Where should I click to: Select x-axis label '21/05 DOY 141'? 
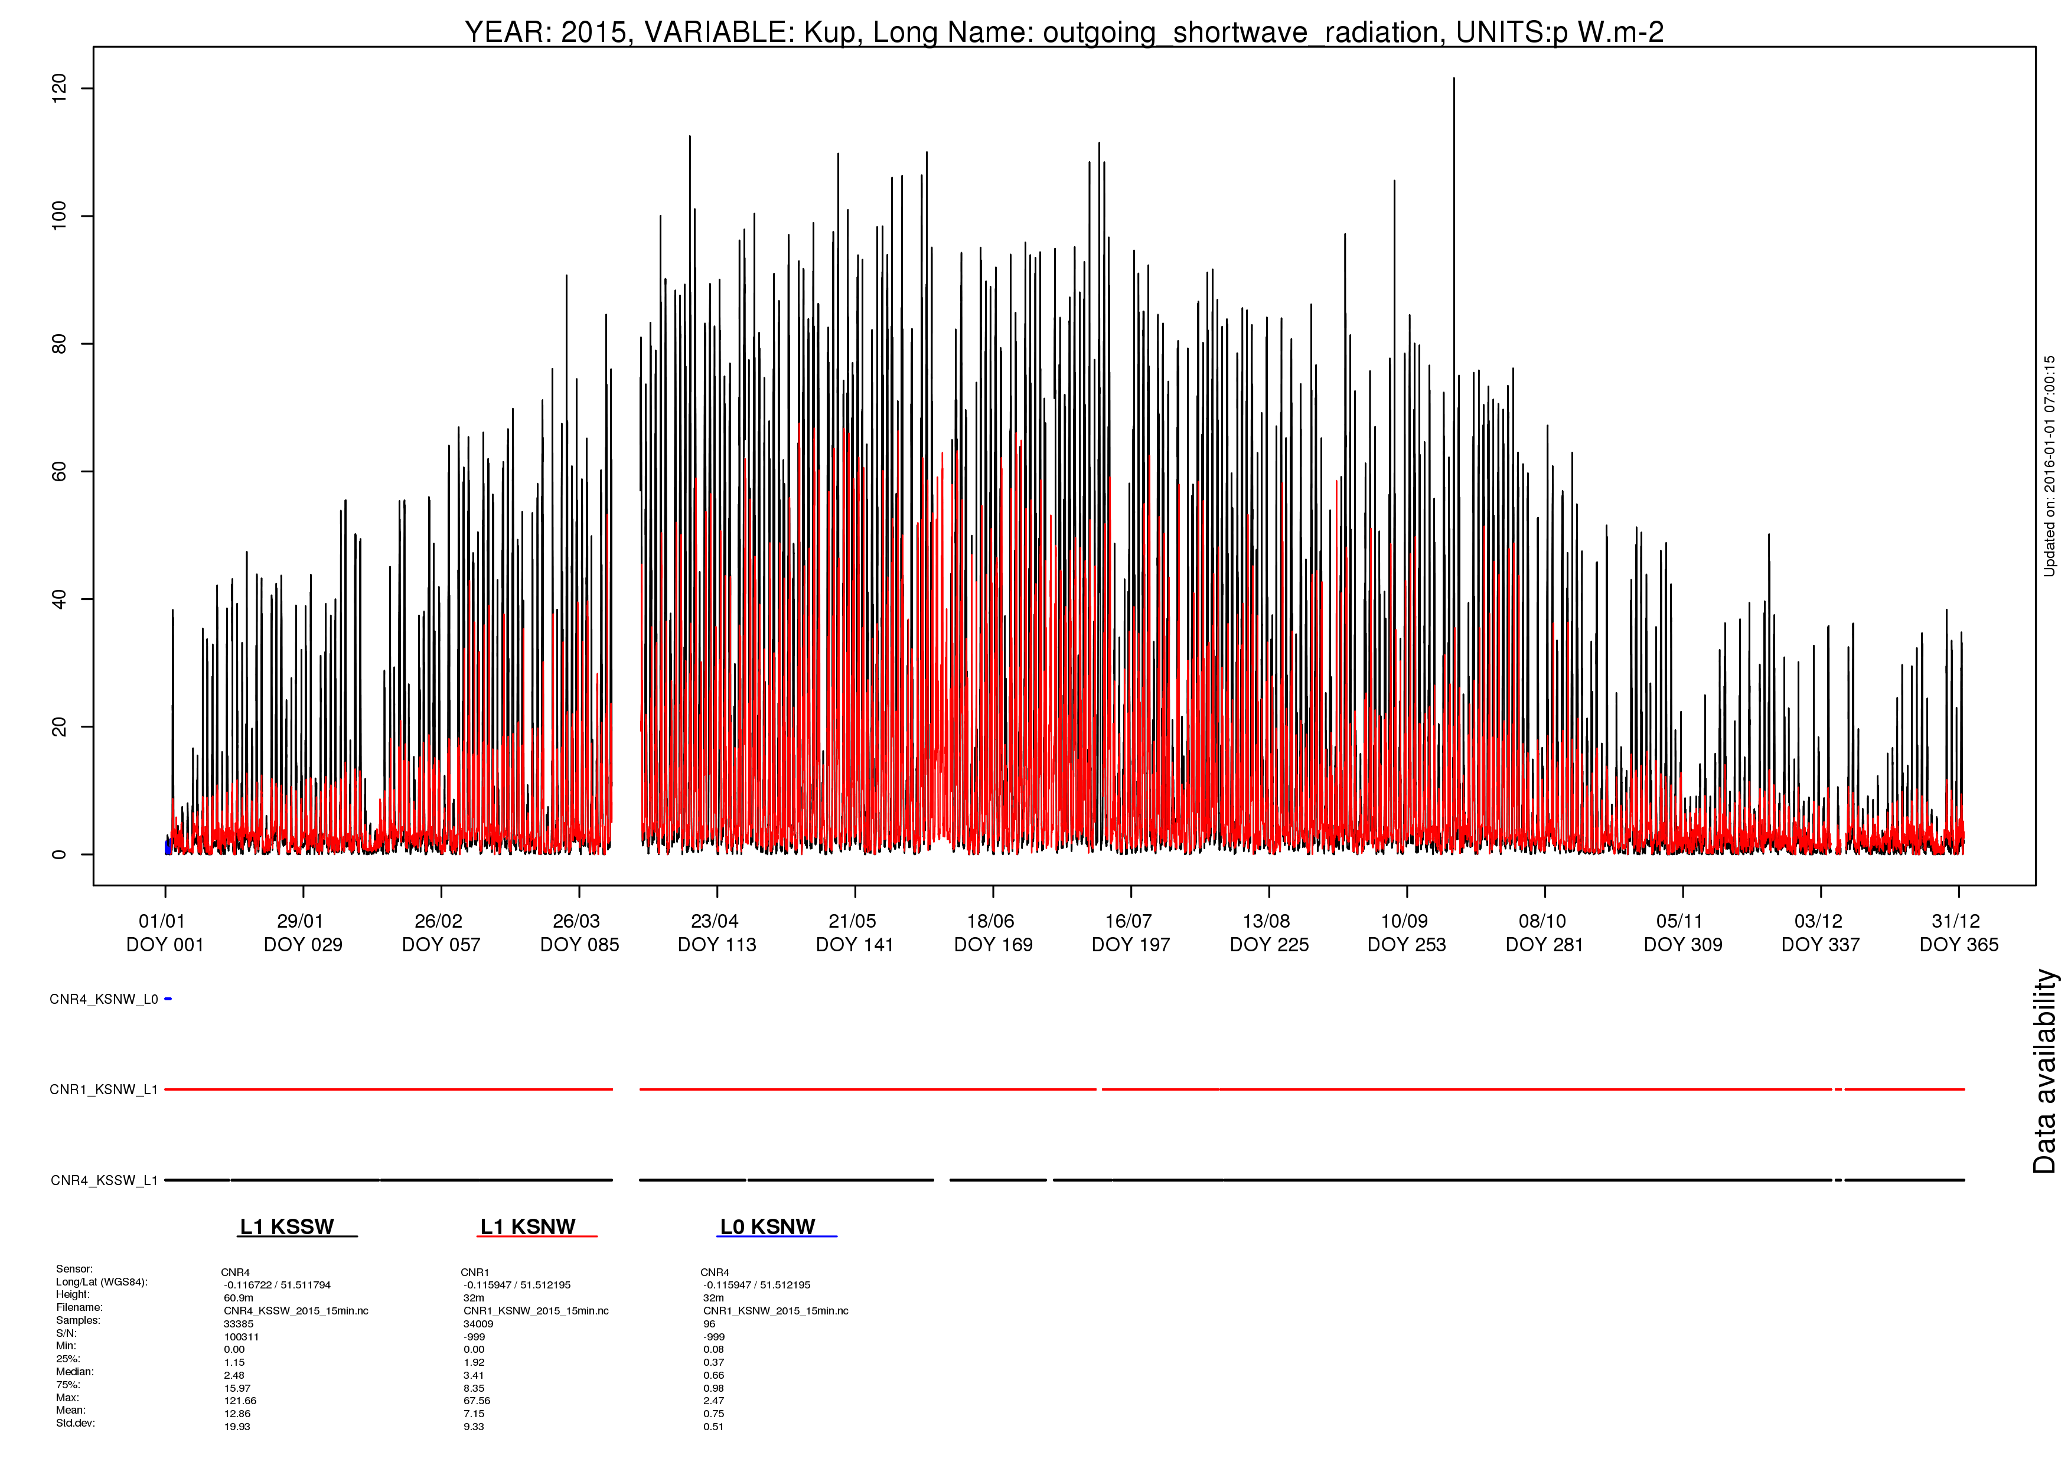click(855, 933)
